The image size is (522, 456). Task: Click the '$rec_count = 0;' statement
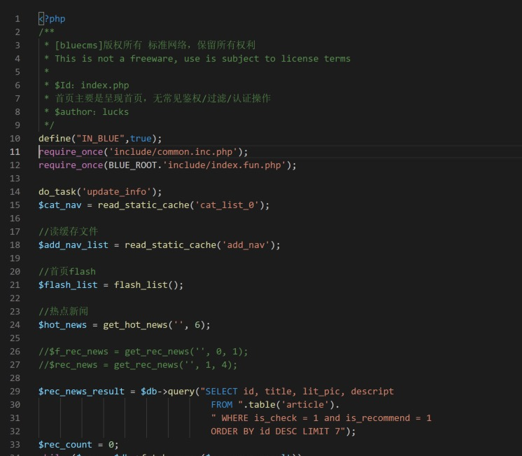click(78, 445)
